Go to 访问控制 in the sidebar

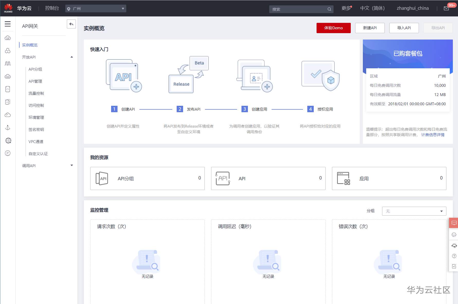[x=36, y=105]
